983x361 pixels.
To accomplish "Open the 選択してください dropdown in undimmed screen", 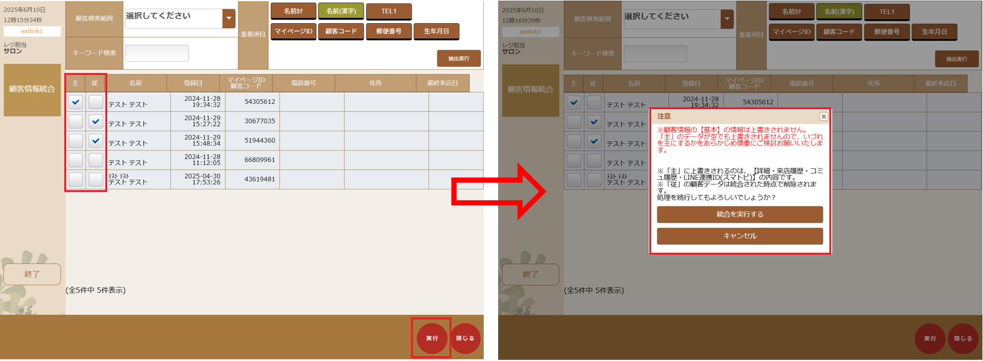I will [x=180, y=18].
